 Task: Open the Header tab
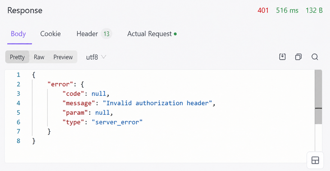pos(87,34)
